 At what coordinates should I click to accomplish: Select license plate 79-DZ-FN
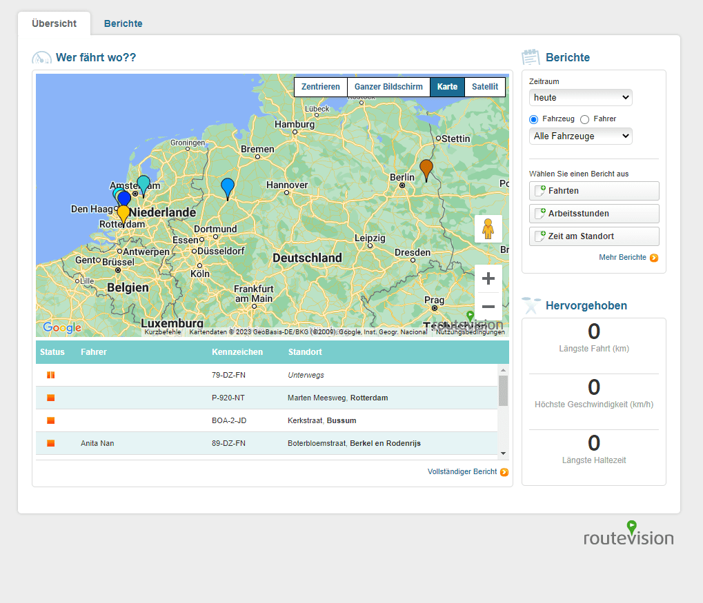coord(228,375)
